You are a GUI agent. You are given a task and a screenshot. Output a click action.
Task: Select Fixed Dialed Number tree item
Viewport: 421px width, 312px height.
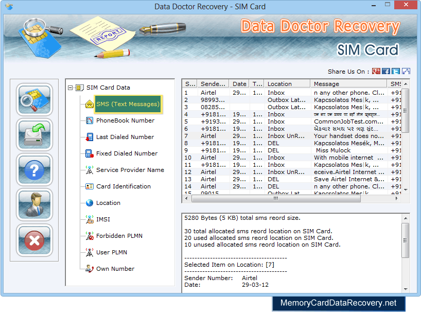pos(127,153)
